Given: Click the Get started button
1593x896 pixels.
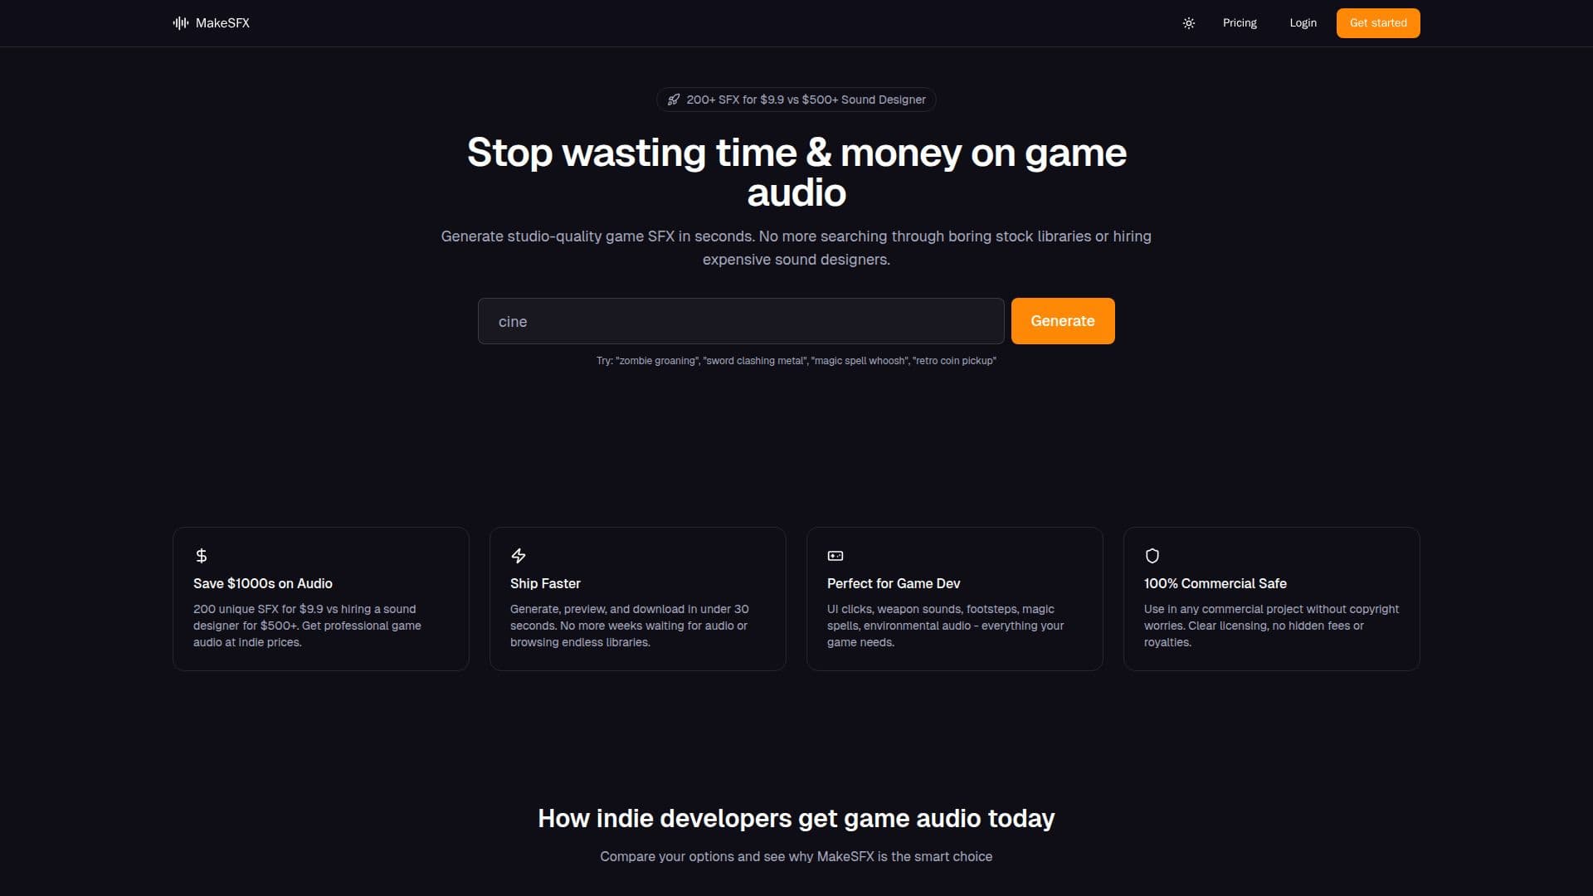Looking at the screenshot, I should click(1378, 23).
